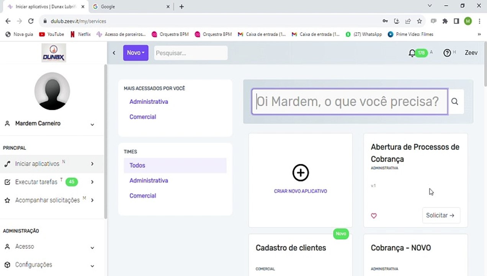Open YouTube bookmark
This screenshot has width=487, height=276.
pos(51,34)
